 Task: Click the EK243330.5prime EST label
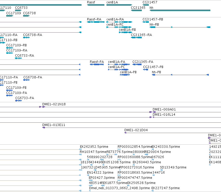pos(166,147)
